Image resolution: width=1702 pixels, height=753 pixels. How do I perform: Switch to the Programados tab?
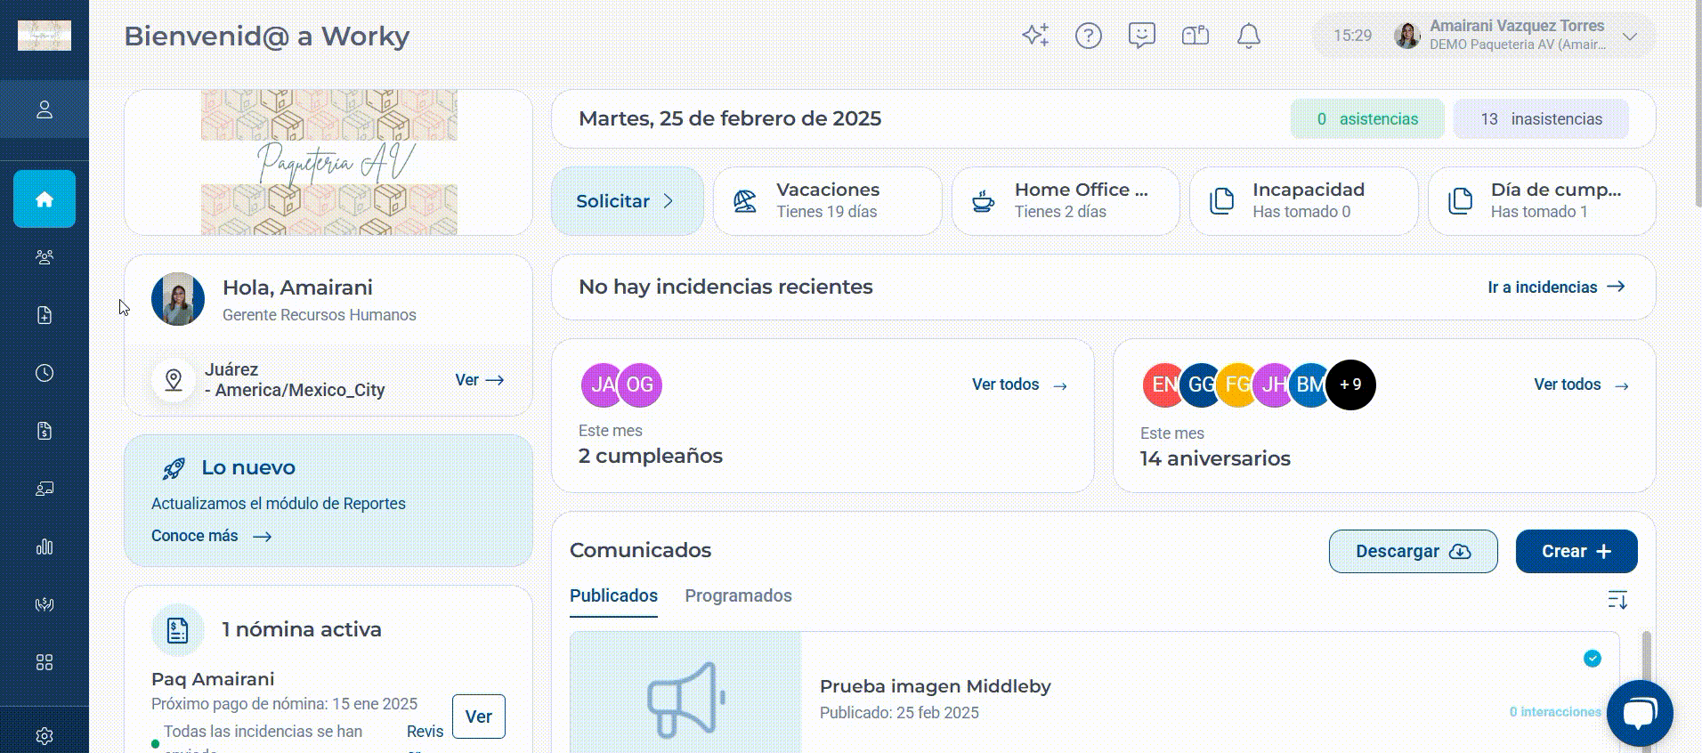[x=738, y=595]
